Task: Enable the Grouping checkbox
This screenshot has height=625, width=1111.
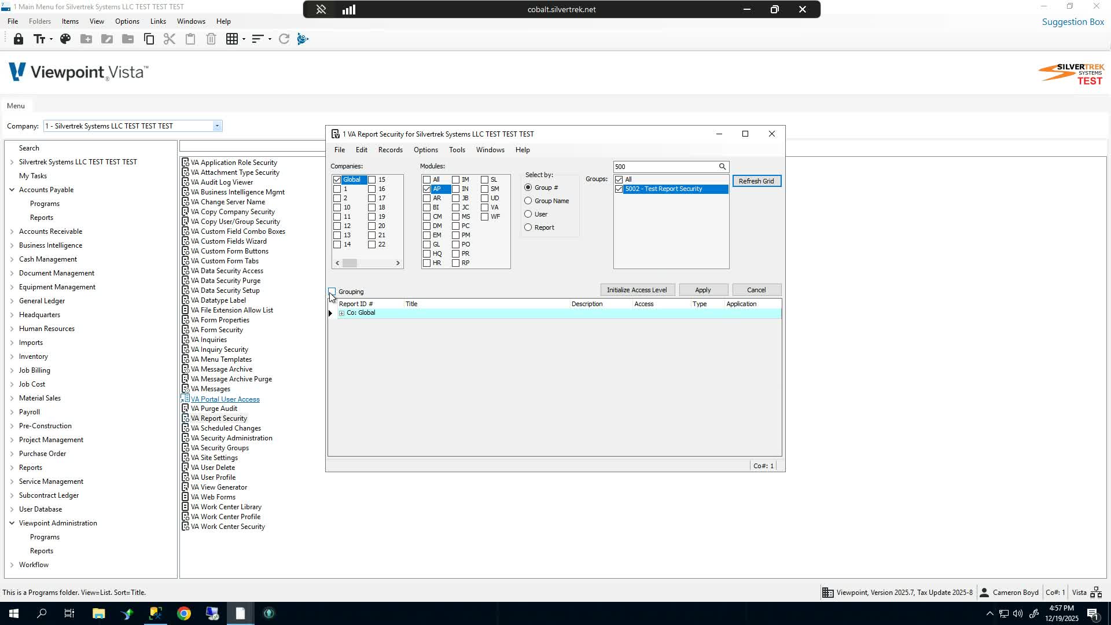Action: [x=332, y=291]
